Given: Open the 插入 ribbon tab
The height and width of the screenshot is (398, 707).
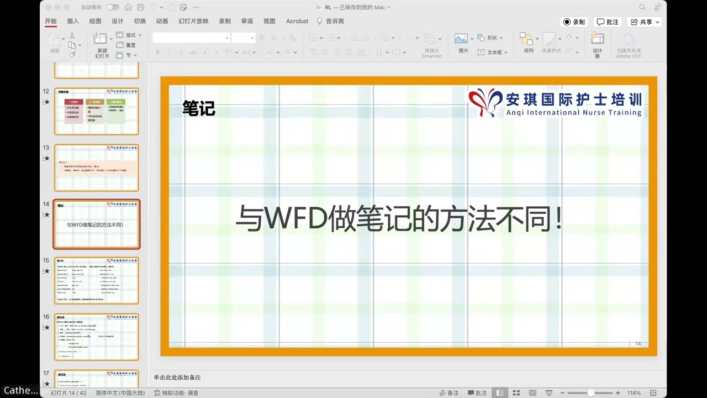Looking at the screenshot, I should pos(73,21).
